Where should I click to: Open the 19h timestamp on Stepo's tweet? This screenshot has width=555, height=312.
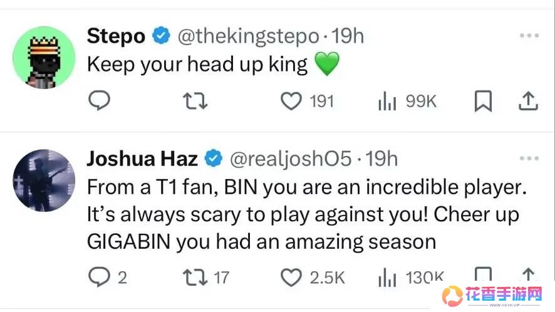(348, 36)
